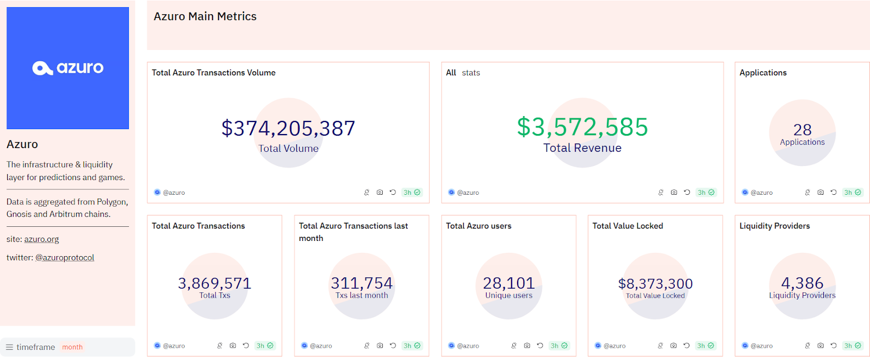Screen dimensions: 870x357
Task: Refresh the Total Value Locked card
Action: (687, 346)
